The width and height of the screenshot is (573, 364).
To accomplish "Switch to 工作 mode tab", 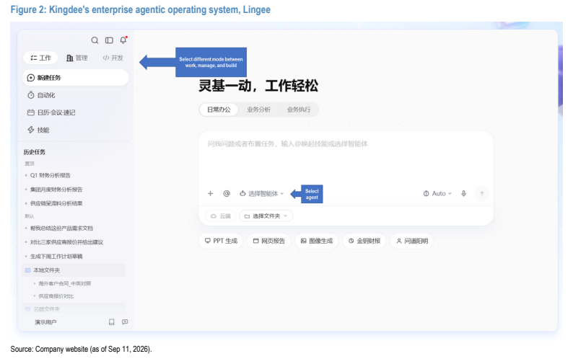I will [40, 58].
